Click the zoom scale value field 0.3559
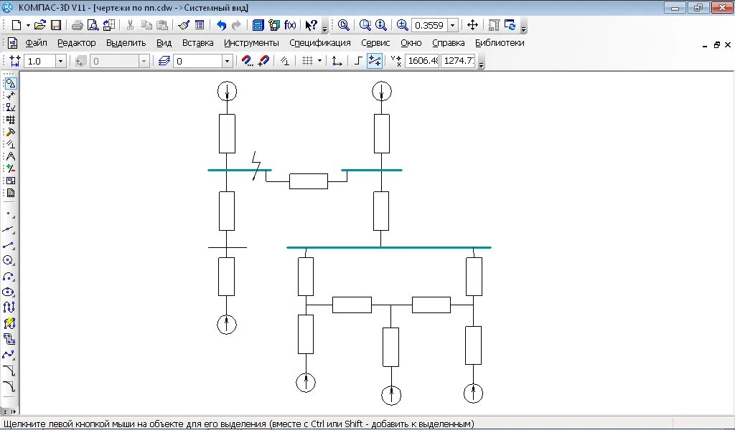 (x=429, y=25)
